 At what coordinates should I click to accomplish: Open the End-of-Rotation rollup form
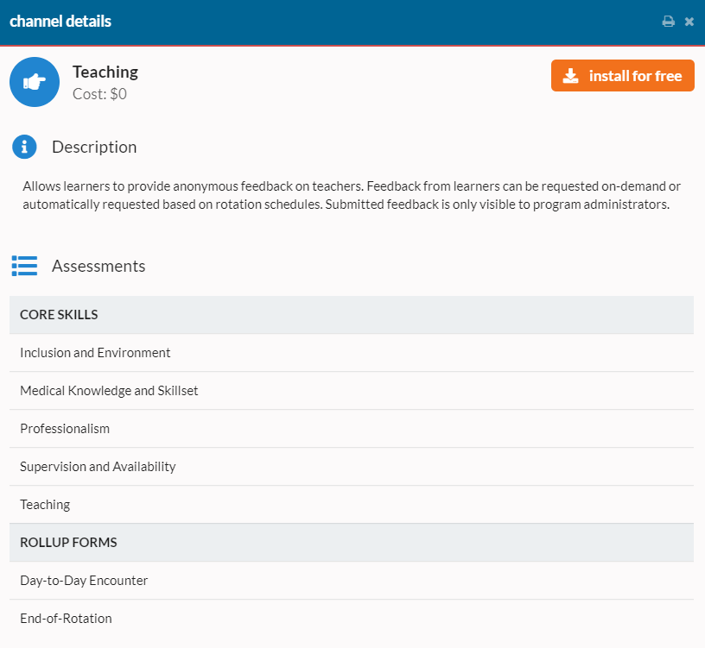[x=66, y=618]
